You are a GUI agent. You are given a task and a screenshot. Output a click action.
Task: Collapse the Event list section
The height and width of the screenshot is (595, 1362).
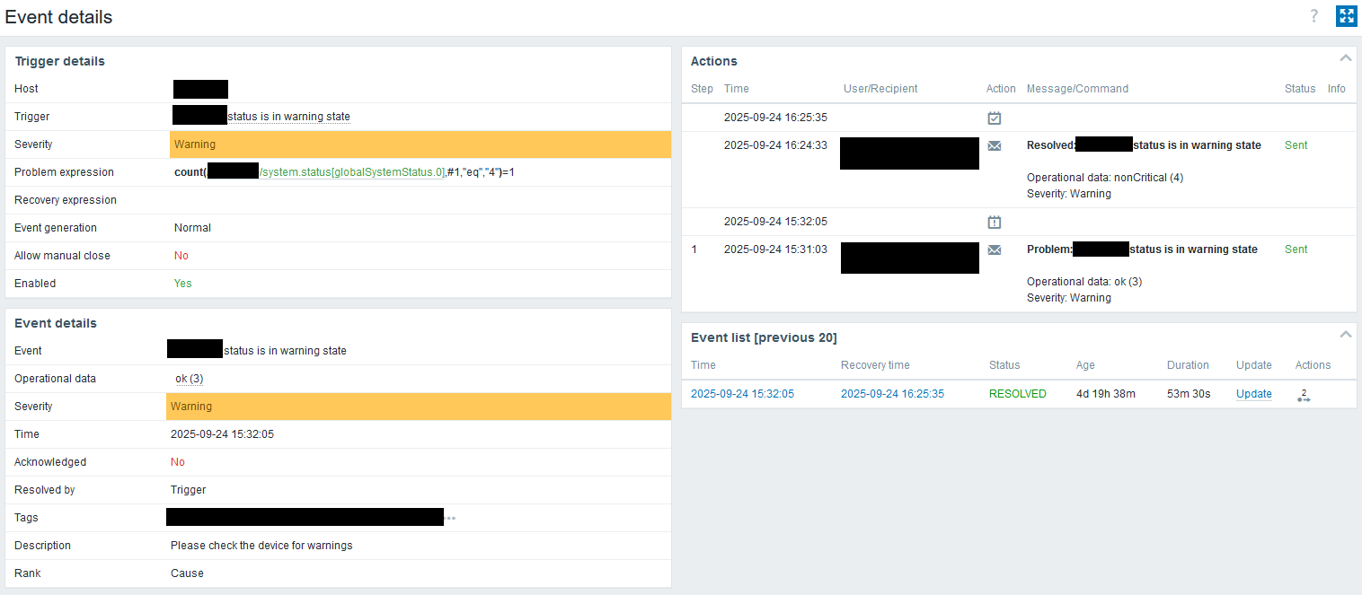tap(1345, 335)
